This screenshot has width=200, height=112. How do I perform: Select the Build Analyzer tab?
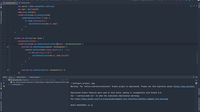(35, 77)
